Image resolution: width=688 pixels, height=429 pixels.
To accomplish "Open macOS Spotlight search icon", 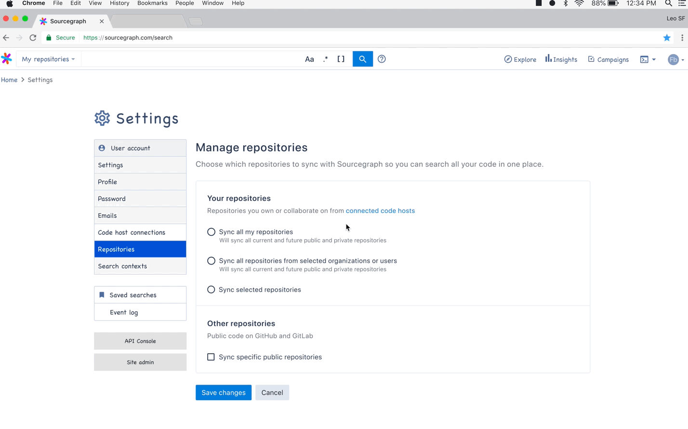I will tap(668, 3).
